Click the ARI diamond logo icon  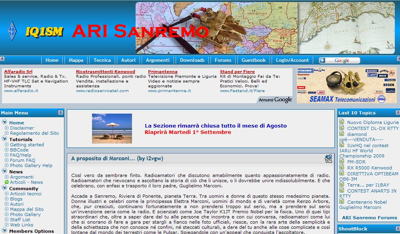click(x=12, y=31)
